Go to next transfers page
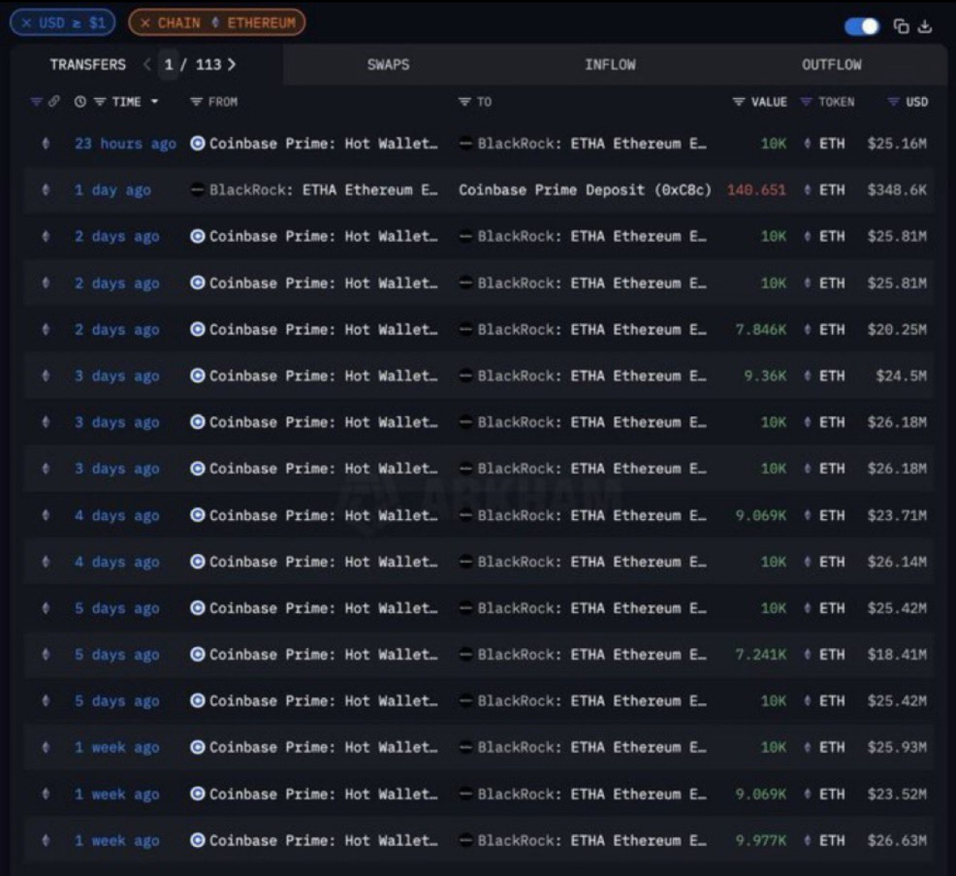Screen dimensions: 956x876 [x=232, y=65]
